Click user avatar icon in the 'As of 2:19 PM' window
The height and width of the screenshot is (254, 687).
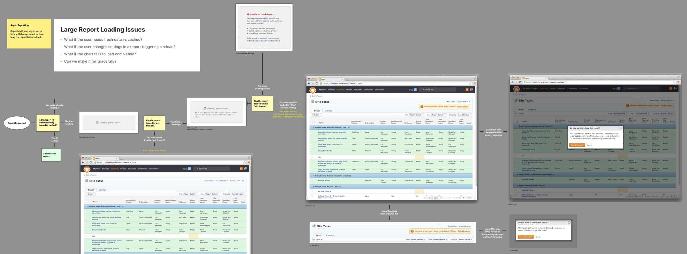[246, 169]
